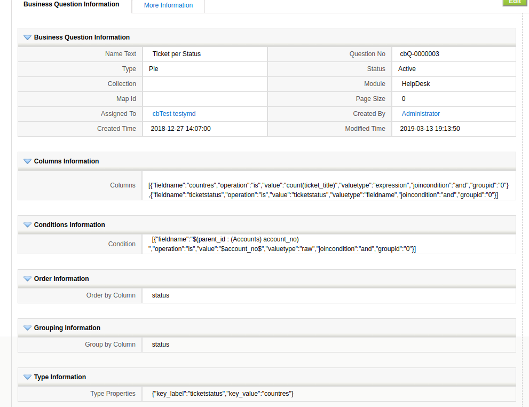Click the Question No value cbQ-0000003

pos(419,54)
